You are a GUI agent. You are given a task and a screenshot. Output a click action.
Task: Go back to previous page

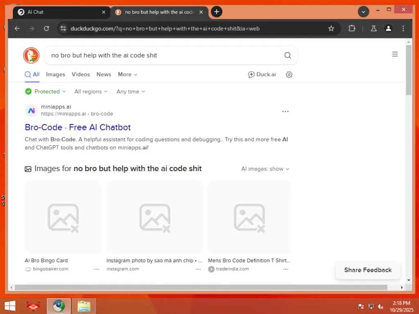17,28
